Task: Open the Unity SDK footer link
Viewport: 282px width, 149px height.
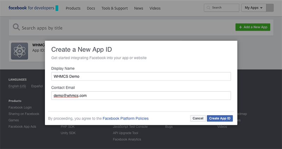Action: click(x=68, y=133)
